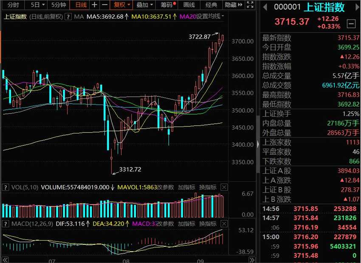Open the 复权 dropdown
Image resolution: width=361 pixels, height=263 pixels.
point(121,5)
